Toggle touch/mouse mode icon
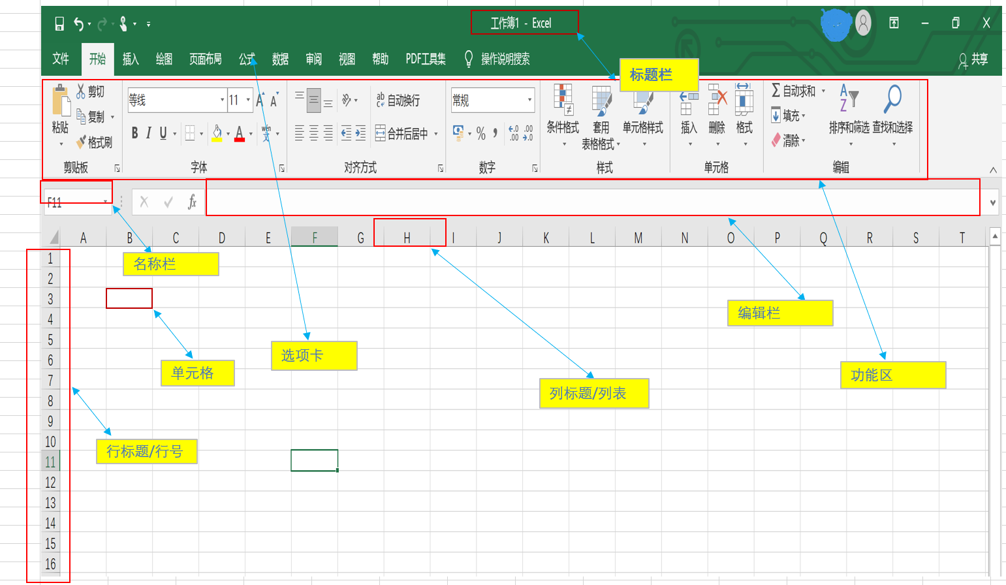Viewport: 1006px width, 585px height. [123, 24]
